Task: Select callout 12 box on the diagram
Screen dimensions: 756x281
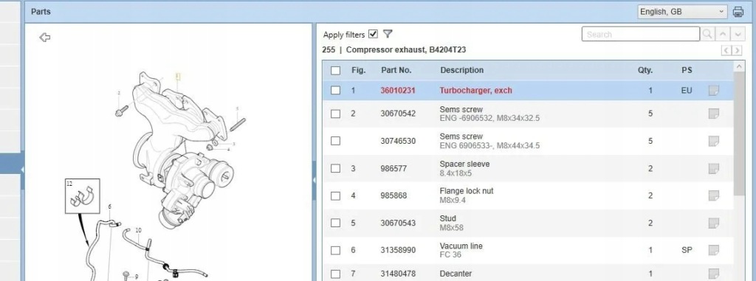Action: coord(83,196)
